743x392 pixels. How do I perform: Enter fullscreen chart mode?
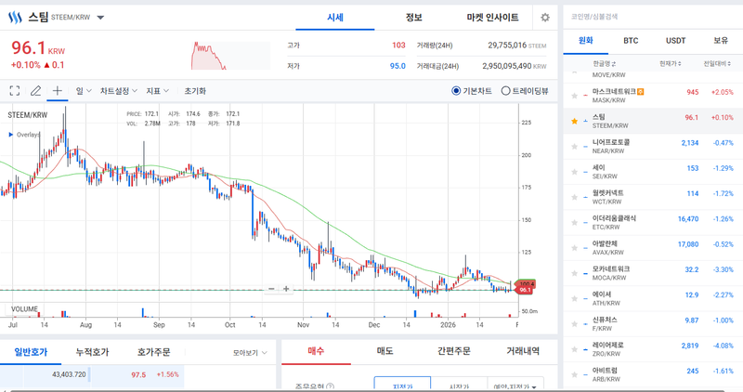[x=15, y=91]
